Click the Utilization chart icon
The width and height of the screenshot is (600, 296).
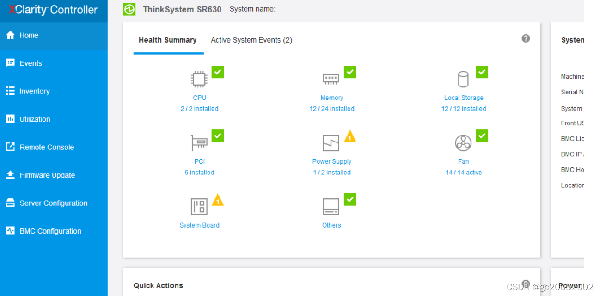[10, 119]
